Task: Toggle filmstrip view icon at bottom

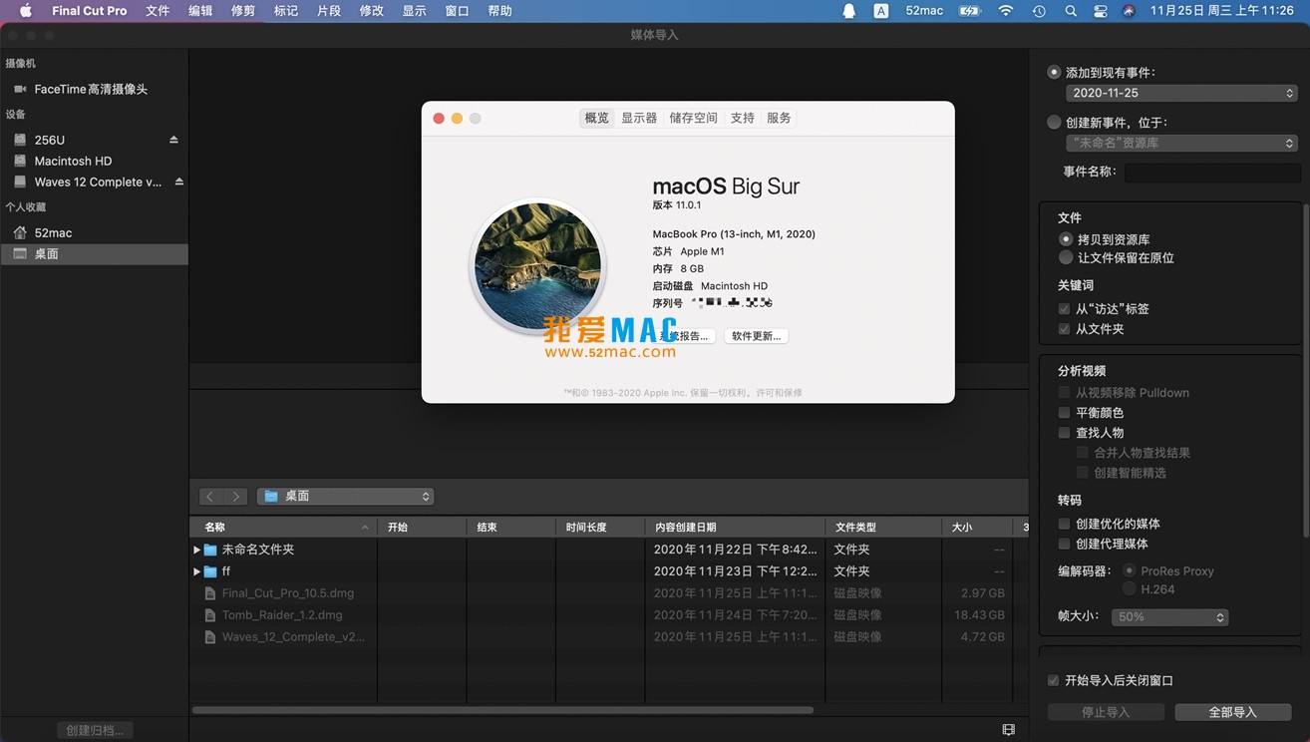Action: pyautogui.click(x=1008, y=730)
